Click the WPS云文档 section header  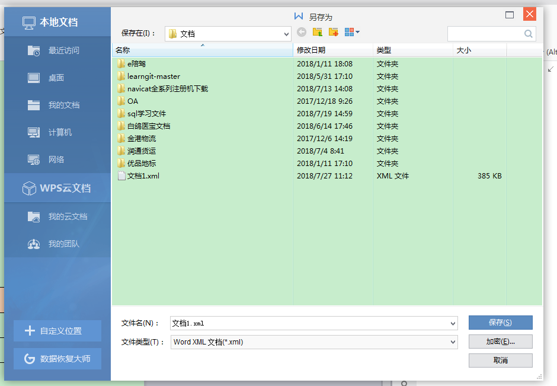(57, 188)
